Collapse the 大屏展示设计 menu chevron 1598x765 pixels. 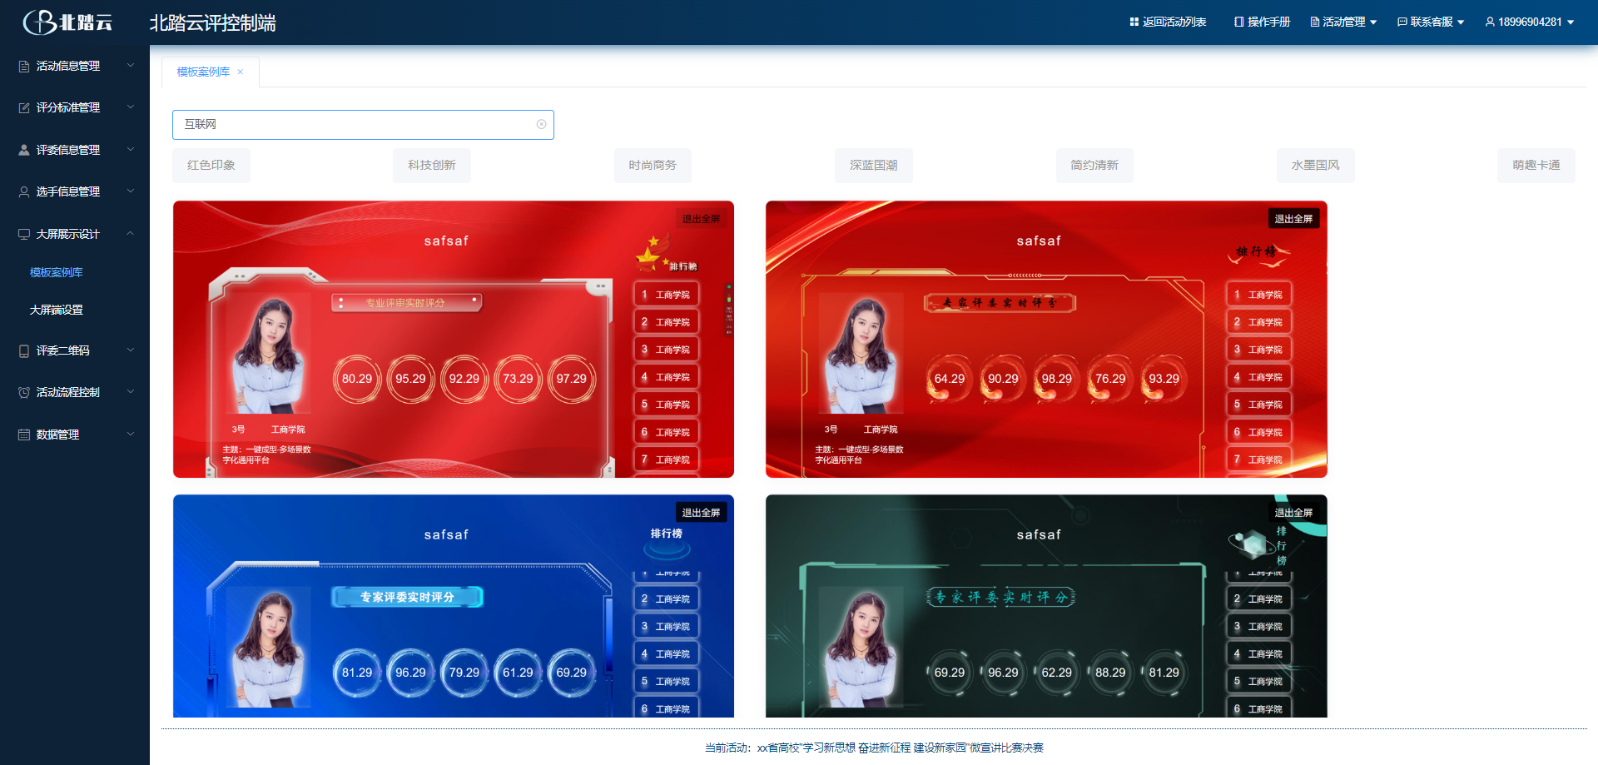tap(131, 233)
